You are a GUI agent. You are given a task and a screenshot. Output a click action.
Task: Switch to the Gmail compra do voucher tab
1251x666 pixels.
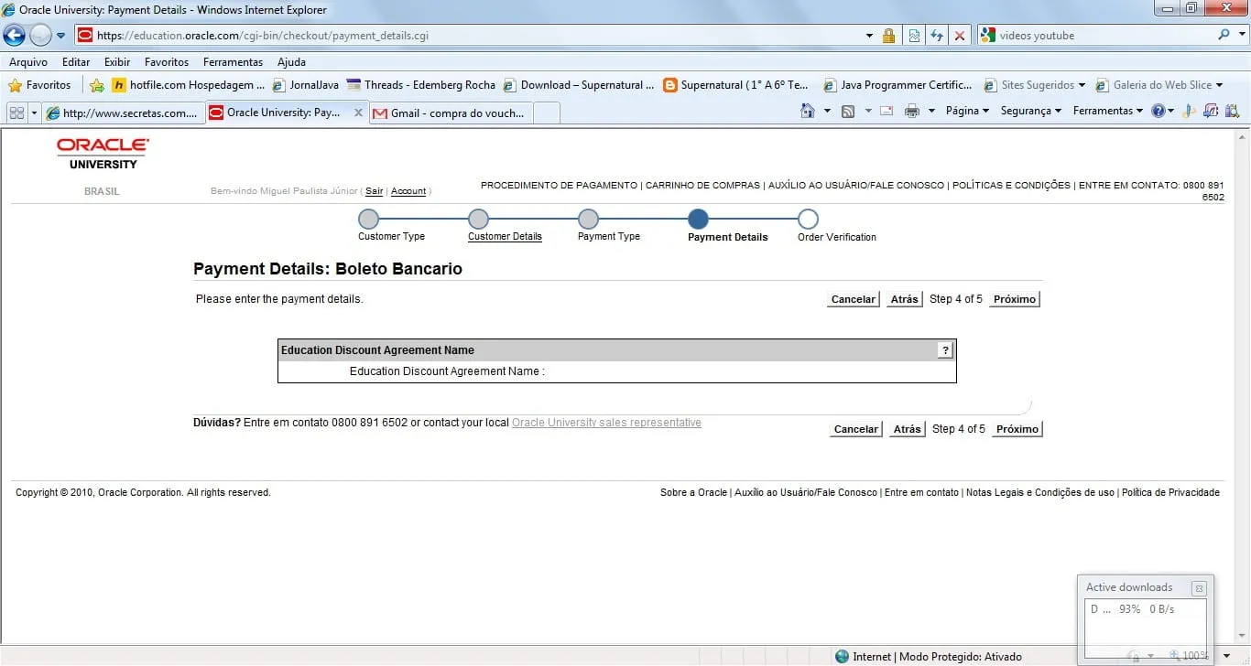450,113
